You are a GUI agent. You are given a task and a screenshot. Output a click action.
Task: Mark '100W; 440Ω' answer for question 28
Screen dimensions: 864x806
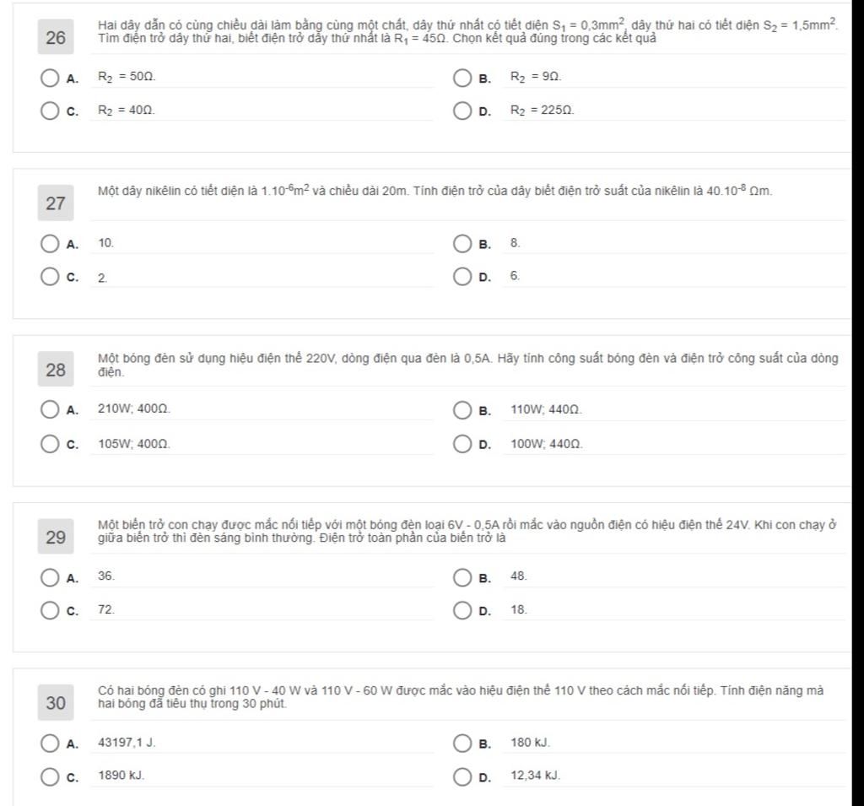click(462, 444)
